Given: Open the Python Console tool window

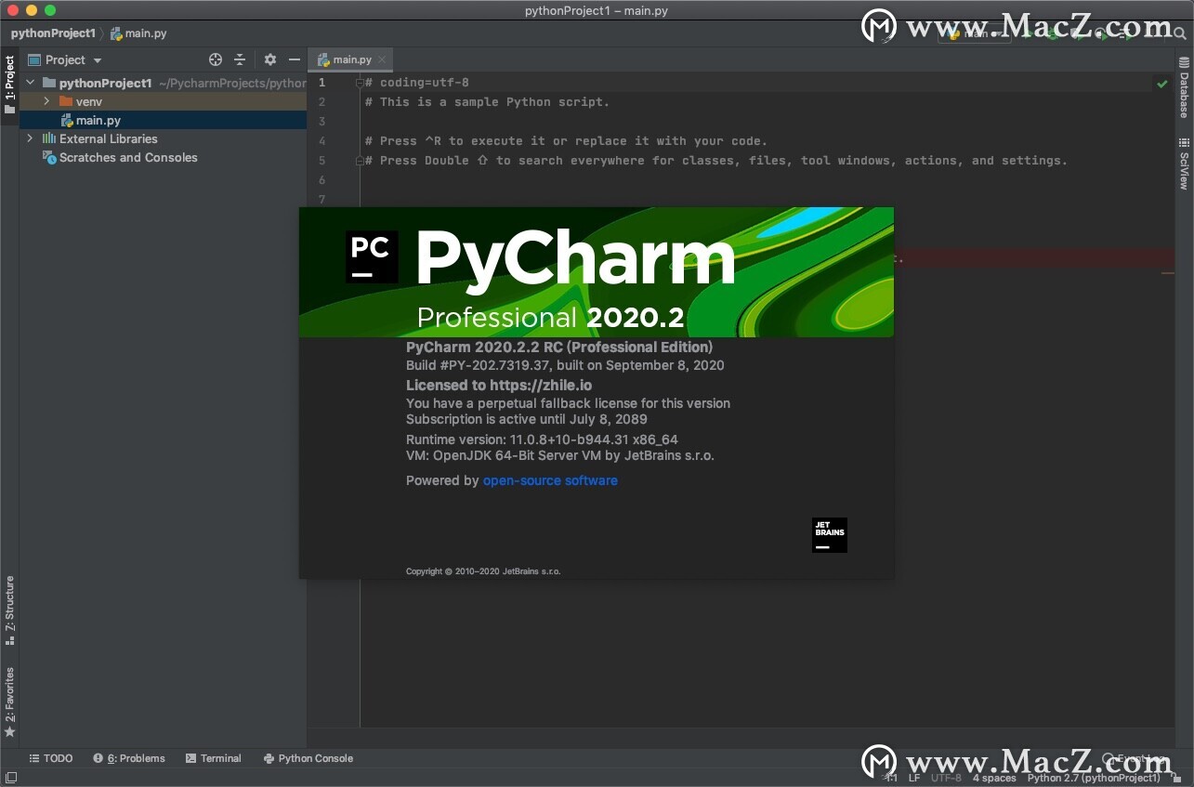Looking at the screenshot, I should pyautogui.click(x=308, y=758).
